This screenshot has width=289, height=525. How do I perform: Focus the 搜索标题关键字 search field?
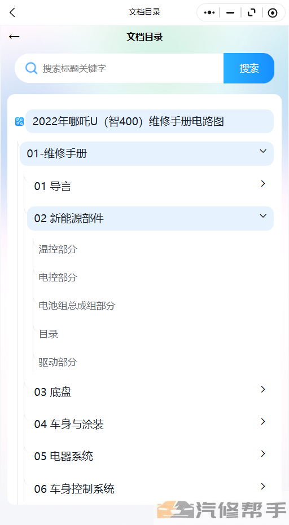(x=131, y=68)
